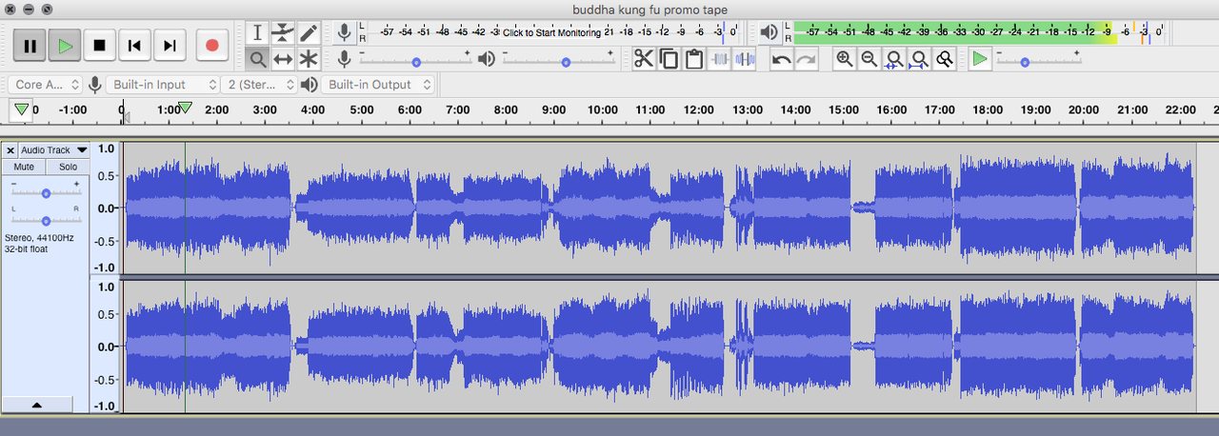The width and height of the screenshot is (1219, 436).
Task: Click Fit project to width icon
Action: [x=919, y=59]
